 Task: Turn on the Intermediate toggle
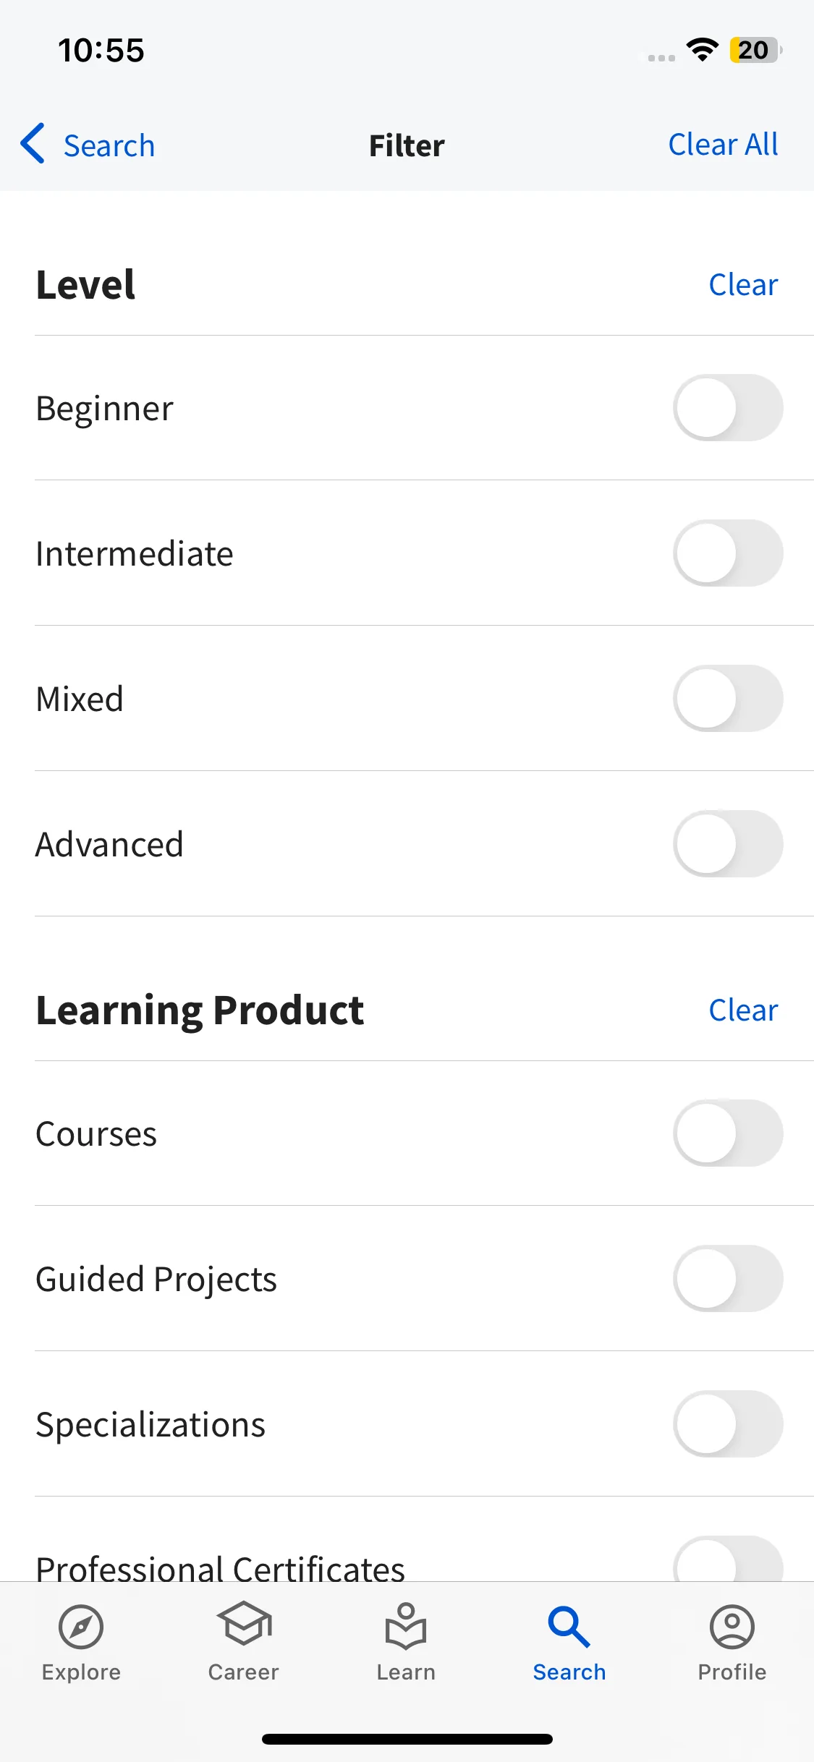click(x=728, y=553)
